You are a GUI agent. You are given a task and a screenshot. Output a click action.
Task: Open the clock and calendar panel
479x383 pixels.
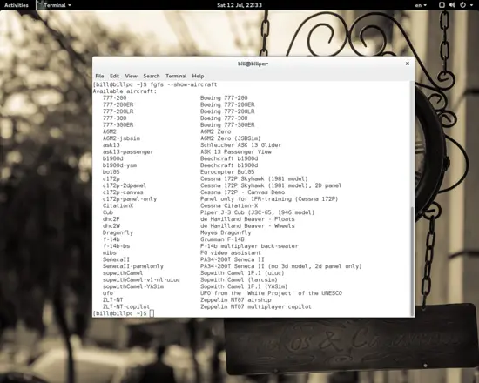coord(239,5)
